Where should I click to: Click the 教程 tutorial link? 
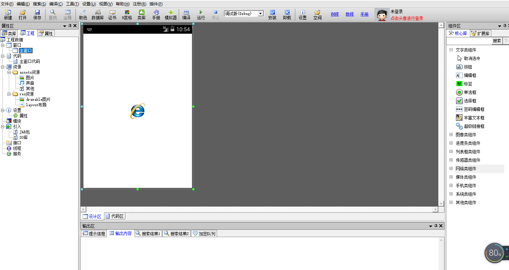point(350,14)
